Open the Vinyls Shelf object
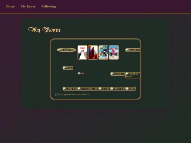 pyautogui.click(x=118, y=89)
